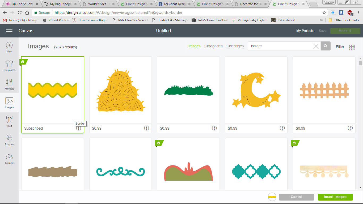363x204 pixels.
Task: Click the browser address bar URL
Action: (119, 12)
